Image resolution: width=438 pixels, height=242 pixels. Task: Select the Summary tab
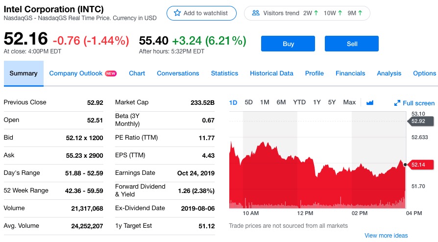[x=24, y=73]
